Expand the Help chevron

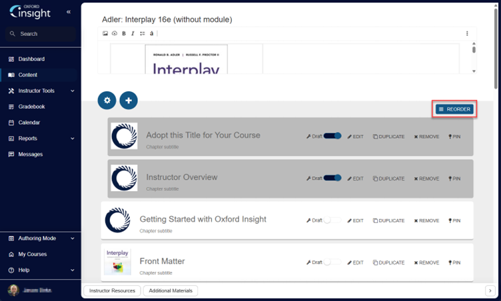[73, 270]
